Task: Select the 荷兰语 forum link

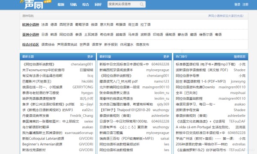Action: pyautogui.click(x=133, y=24)
